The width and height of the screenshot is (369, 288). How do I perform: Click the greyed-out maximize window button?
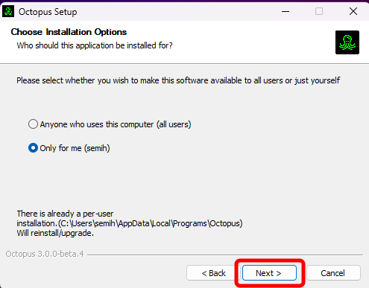(319, 11)
